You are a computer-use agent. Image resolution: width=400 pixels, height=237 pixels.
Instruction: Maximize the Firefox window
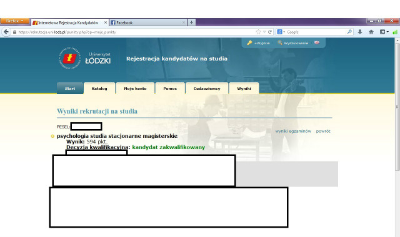[379, 21]
